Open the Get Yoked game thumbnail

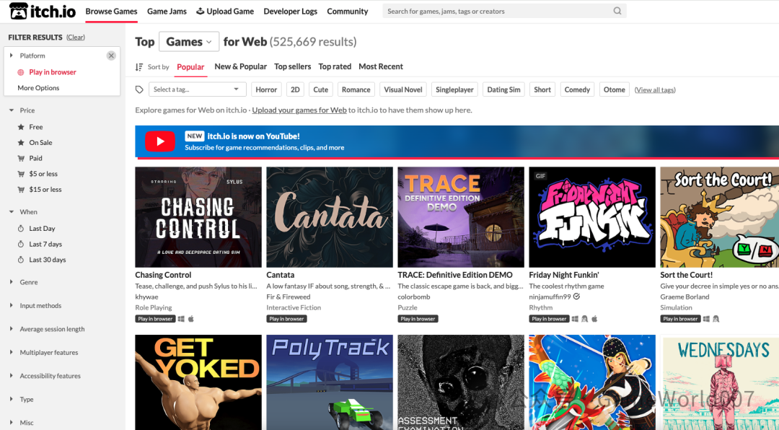coord(198,382)
